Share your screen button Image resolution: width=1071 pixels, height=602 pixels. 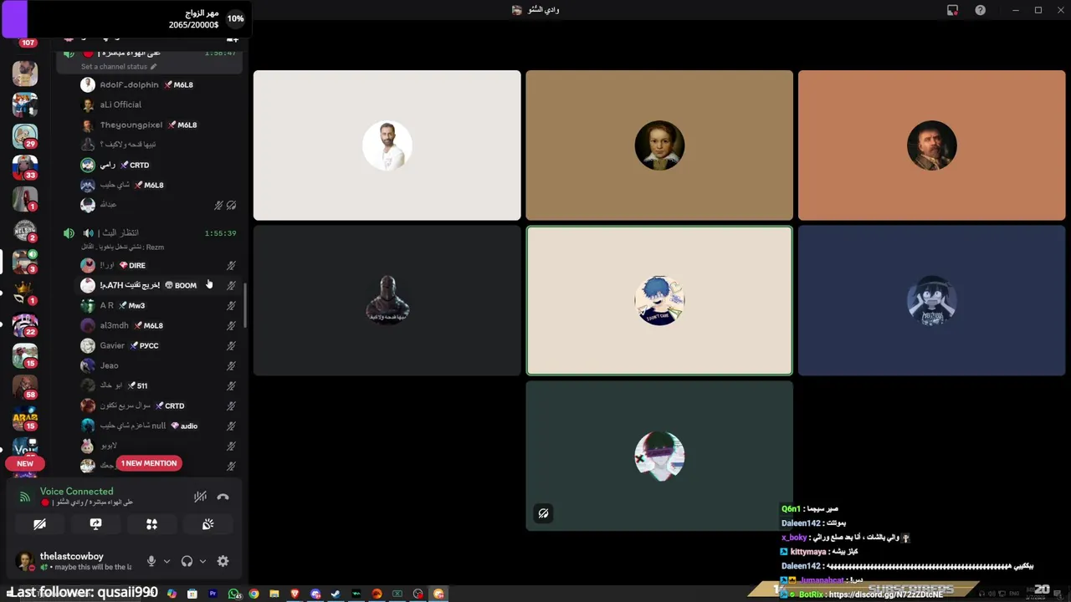coord(95,524)
